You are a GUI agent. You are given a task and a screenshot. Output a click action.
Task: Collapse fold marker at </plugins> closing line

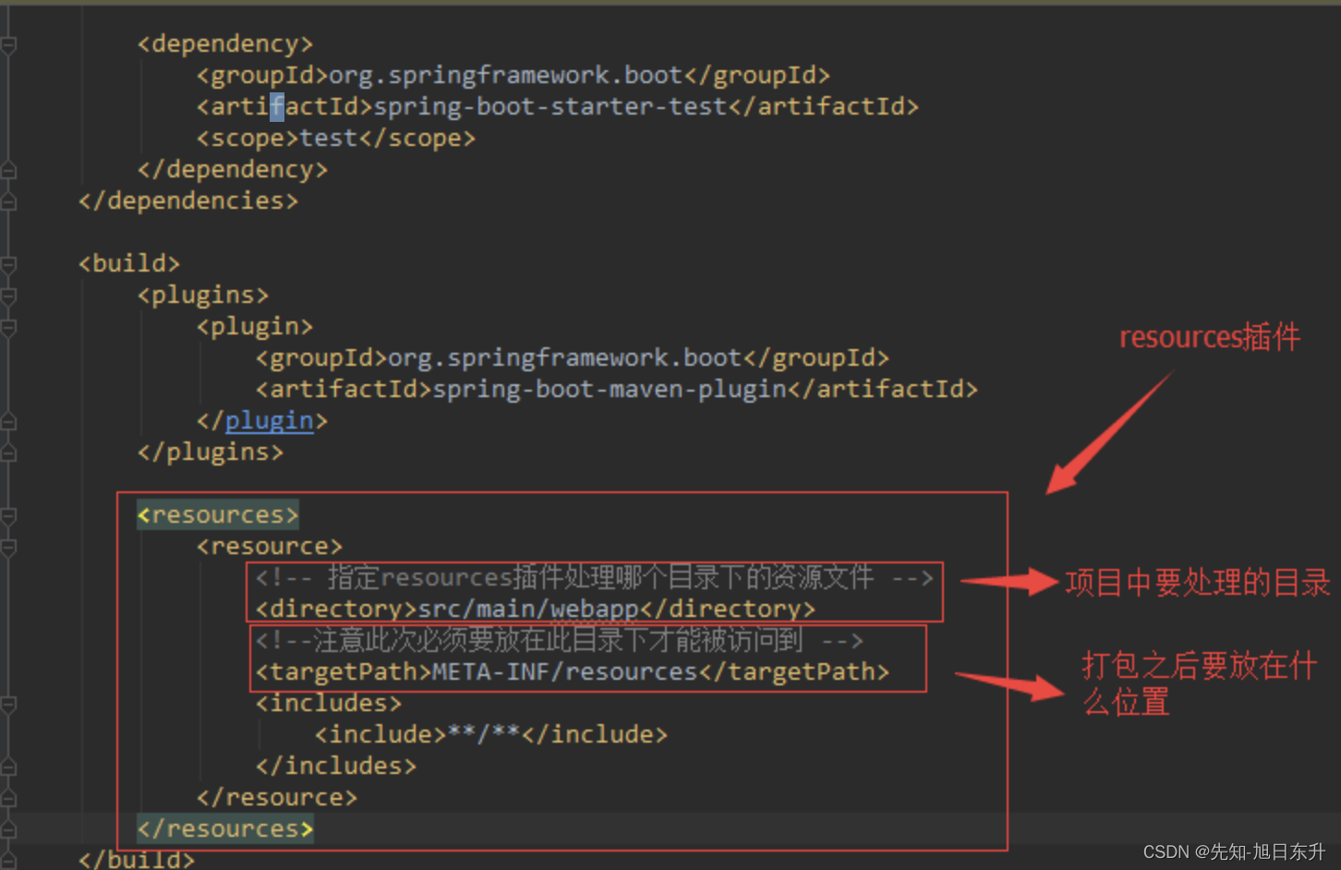click(x=8, y=453)
